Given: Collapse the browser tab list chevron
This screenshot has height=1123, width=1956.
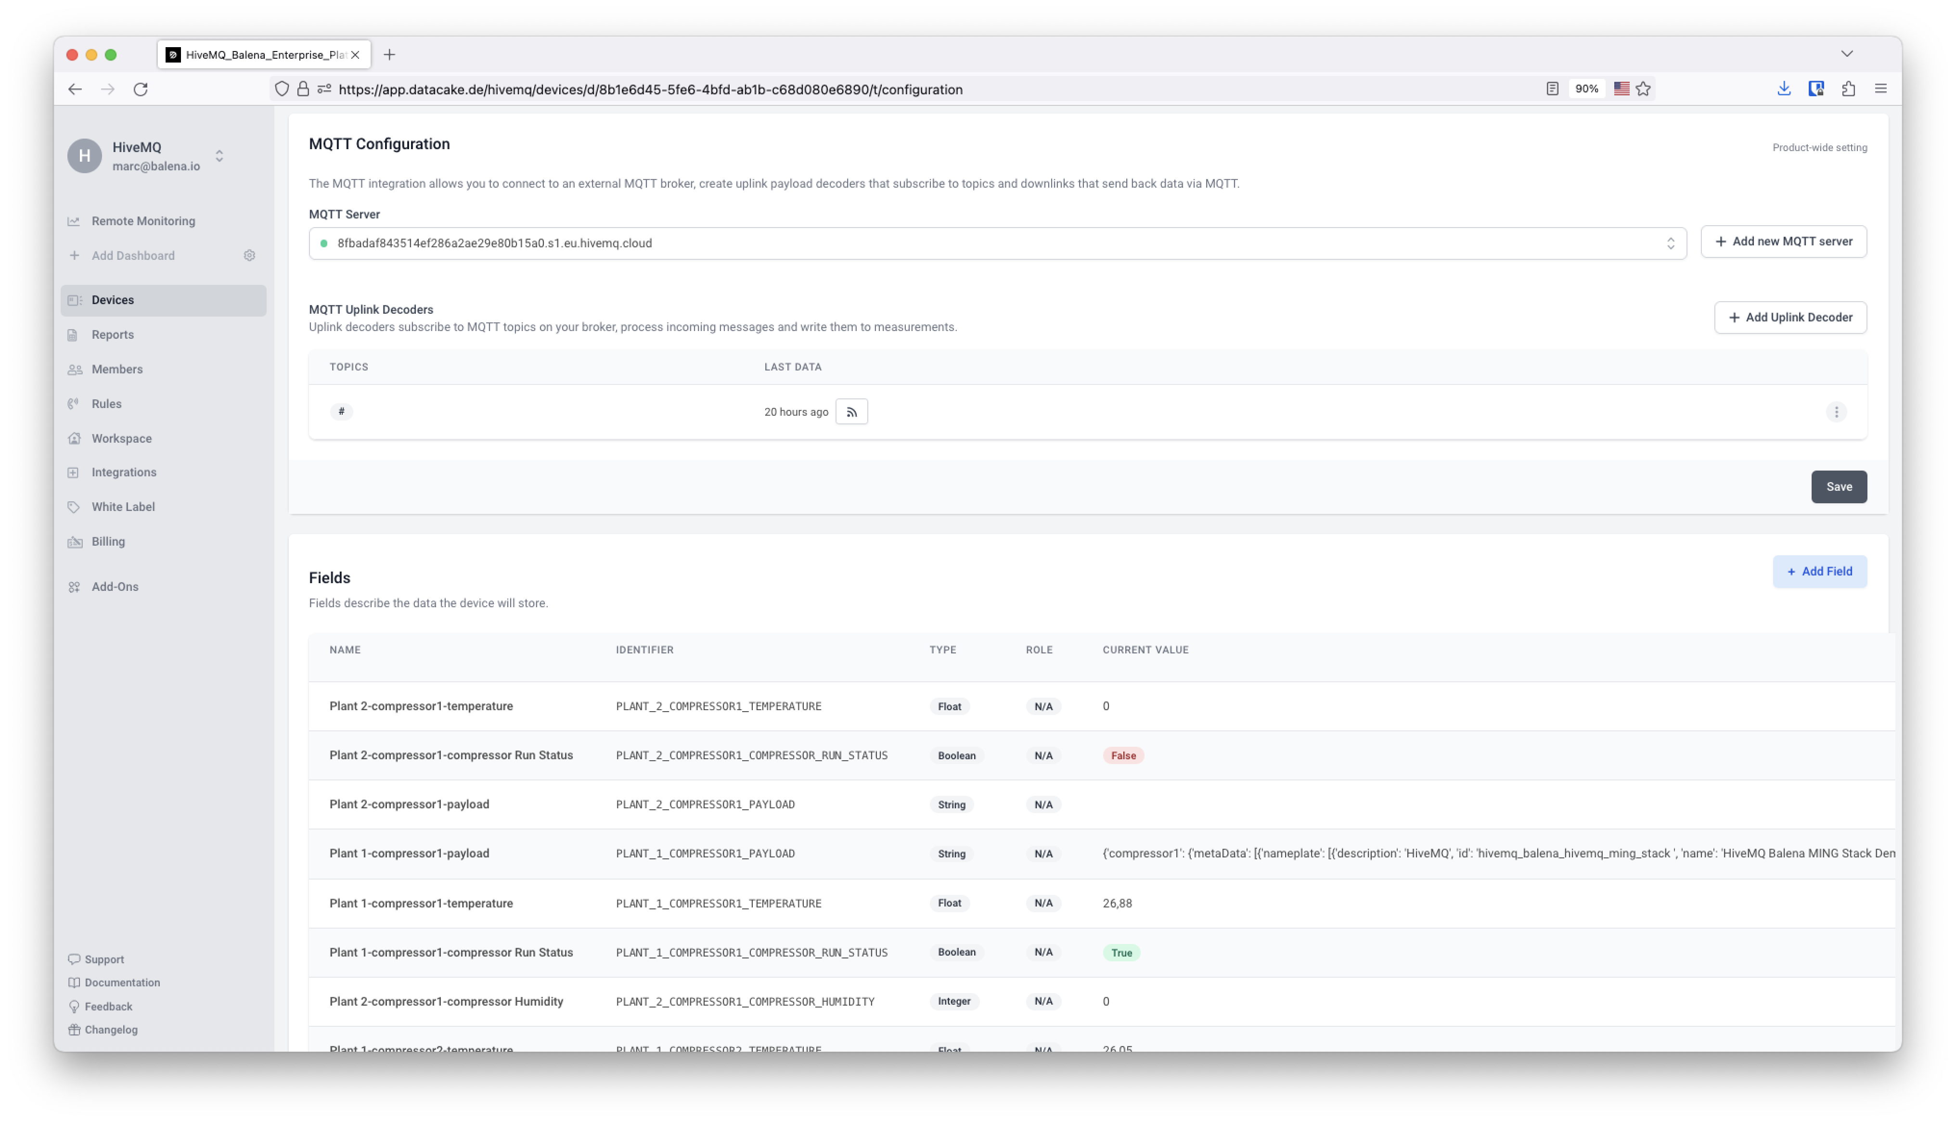Looking at the screenshot, I should pos(1847,53).
